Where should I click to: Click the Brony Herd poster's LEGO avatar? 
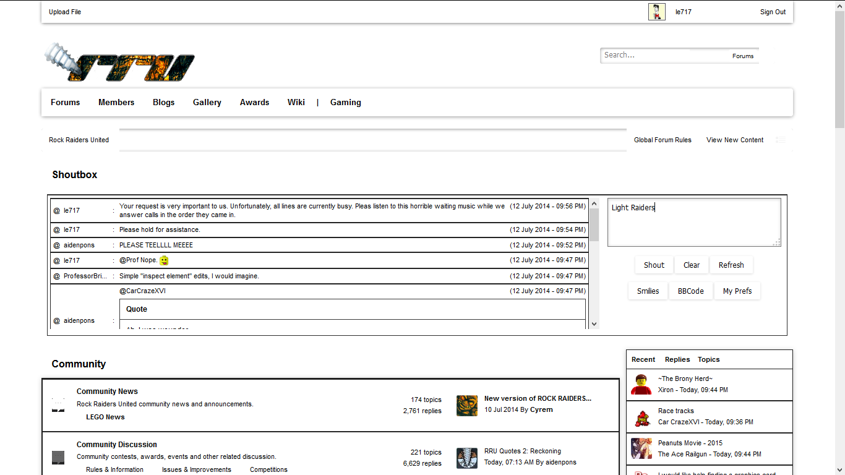[641, 384]
